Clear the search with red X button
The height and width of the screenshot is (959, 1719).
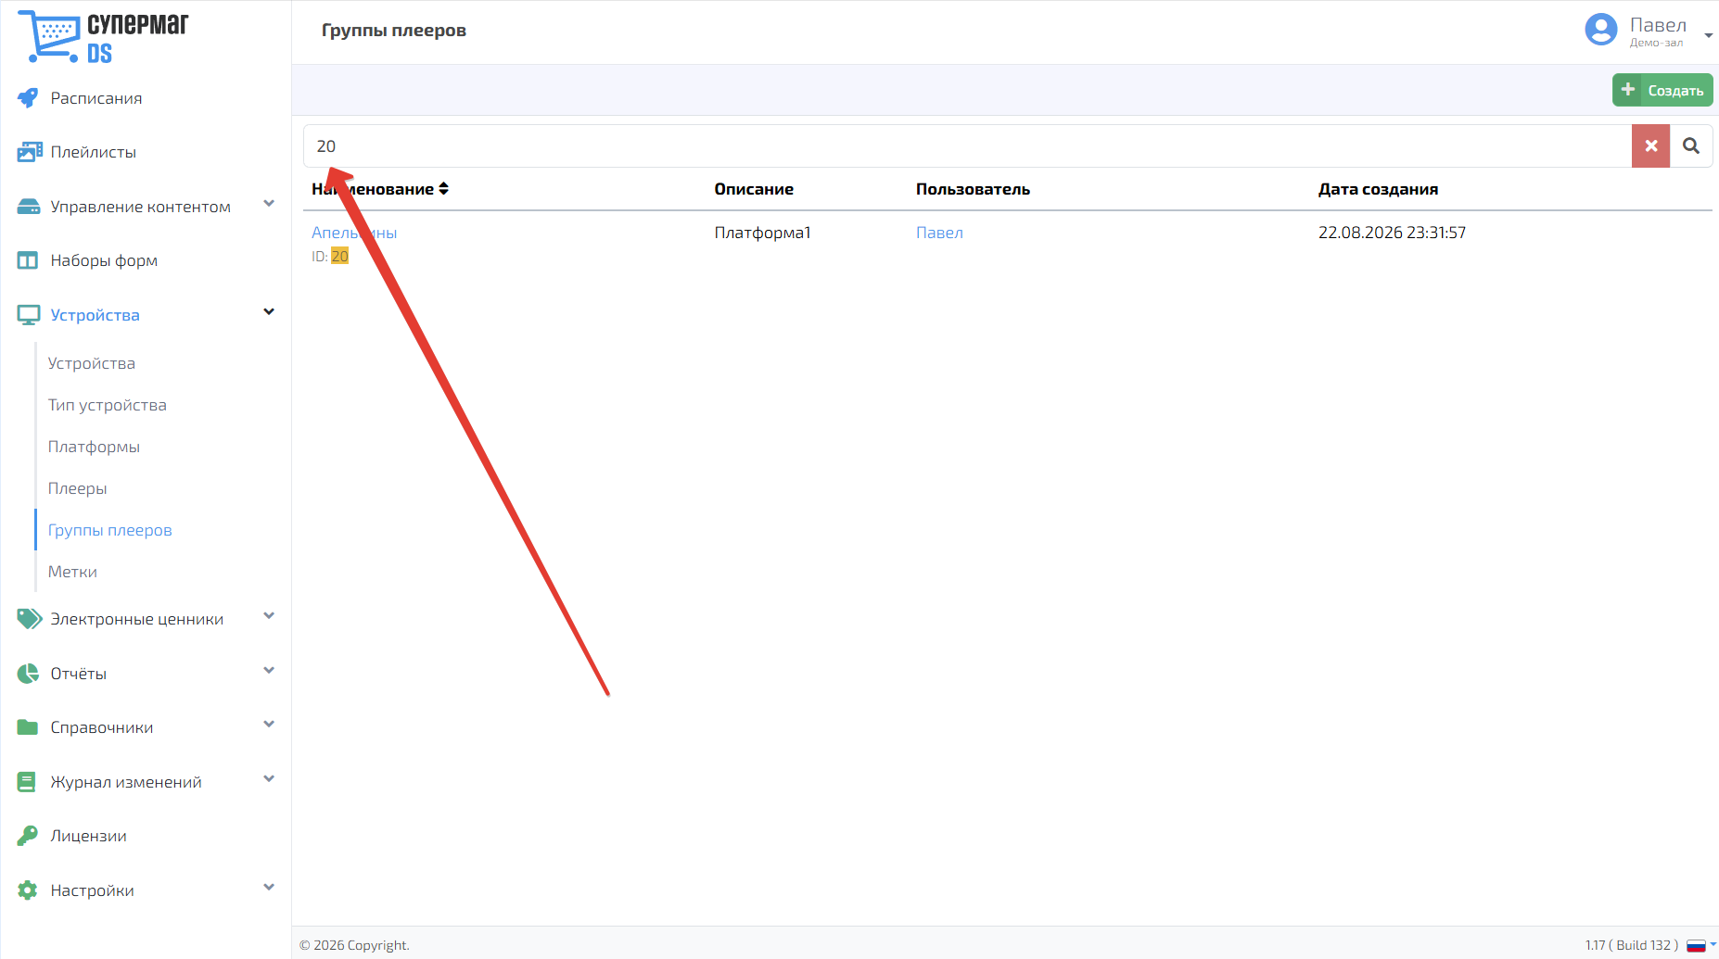click(x=1650, y=146)
